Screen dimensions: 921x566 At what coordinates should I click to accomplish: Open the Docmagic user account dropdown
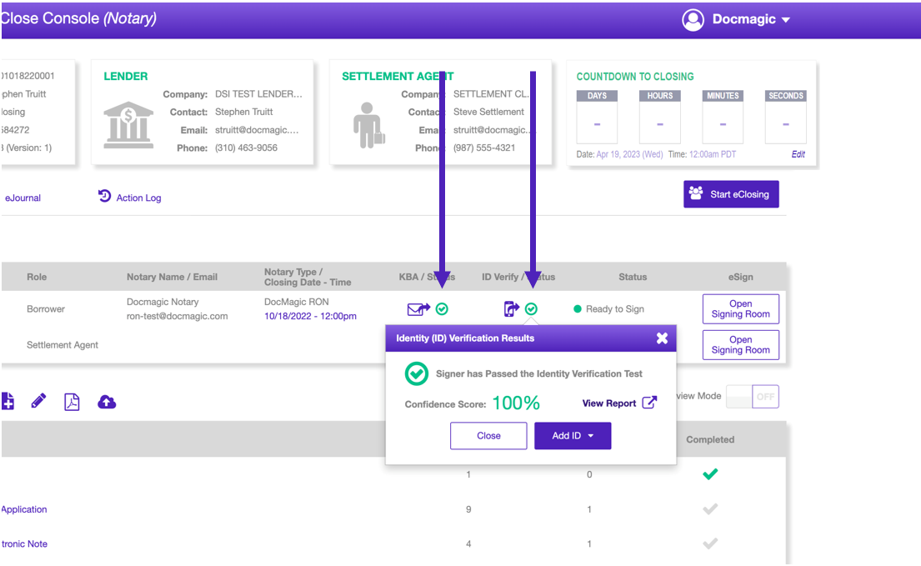[751, 19]
